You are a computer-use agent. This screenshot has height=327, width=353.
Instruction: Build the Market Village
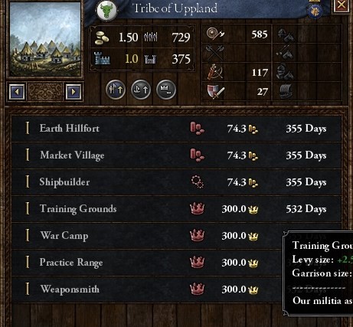pyautogui.click(x=176, y=155)
